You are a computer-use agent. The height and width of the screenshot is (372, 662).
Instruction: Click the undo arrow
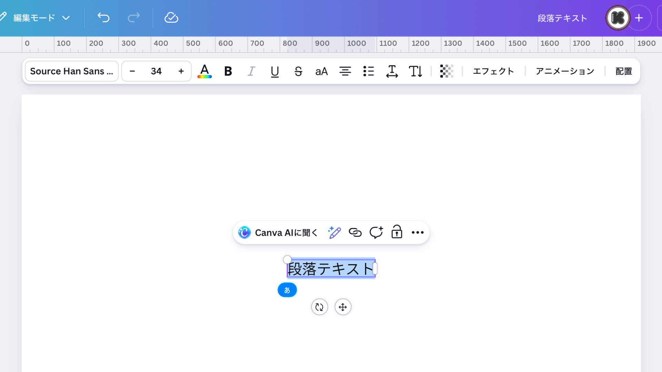(x=103, y=18)
